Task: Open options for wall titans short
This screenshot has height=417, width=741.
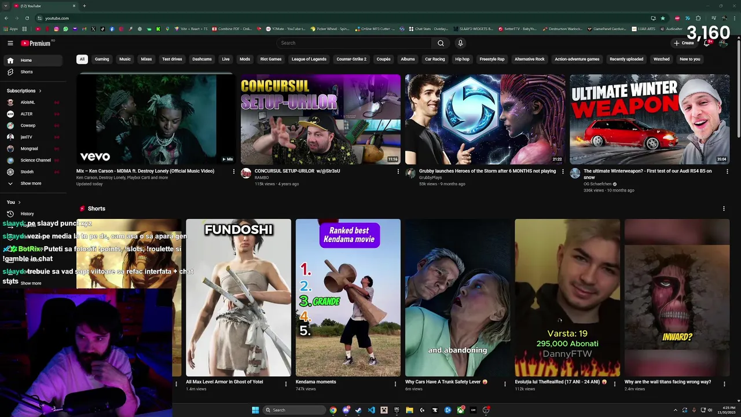Action: 724,383
